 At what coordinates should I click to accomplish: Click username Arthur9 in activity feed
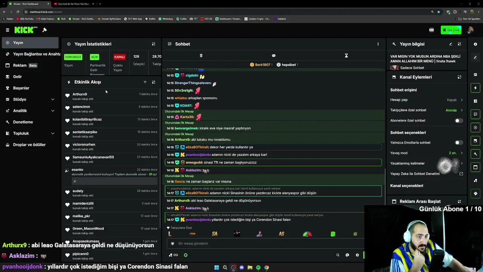click(80, 94)
